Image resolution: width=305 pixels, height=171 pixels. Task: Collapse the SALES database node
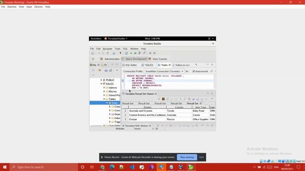(x=101, y=84)
